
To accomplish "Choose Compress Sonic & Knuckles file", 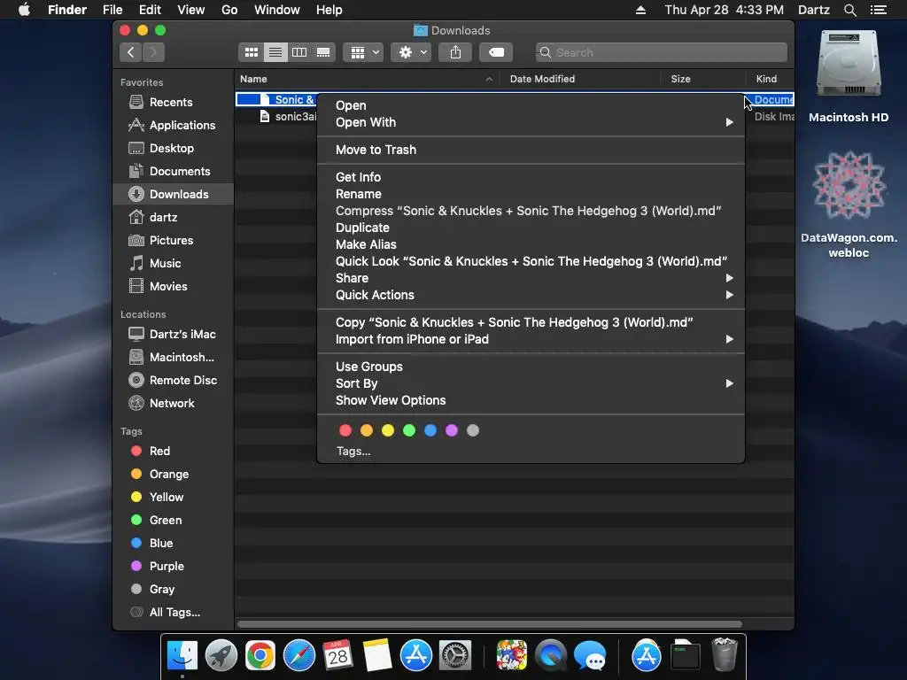I will (531, 211).
